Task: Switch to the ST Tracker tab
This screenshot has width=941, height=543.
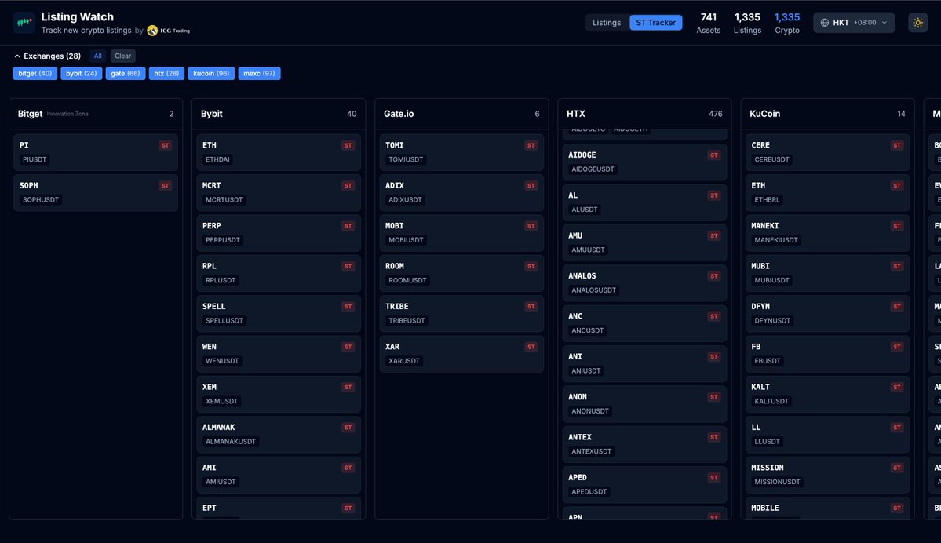Action: click(x=655, y=23)
